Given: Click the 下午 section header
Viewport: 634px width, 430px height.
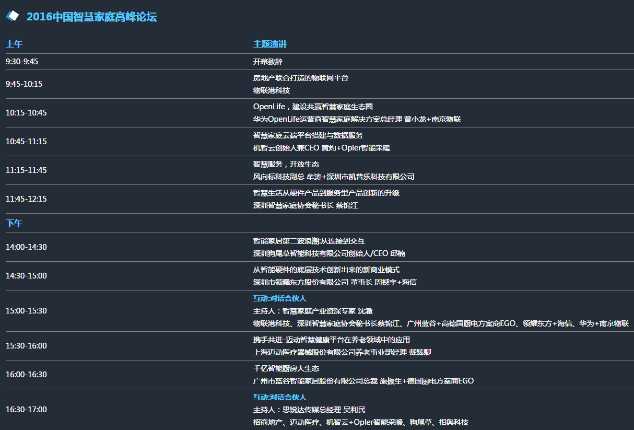Looking at the screenshot, I should tap(14, 223).
